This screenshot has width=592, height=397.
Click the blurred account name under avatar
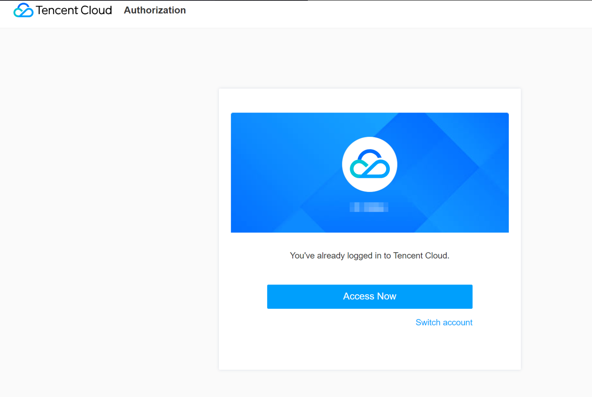369,207
